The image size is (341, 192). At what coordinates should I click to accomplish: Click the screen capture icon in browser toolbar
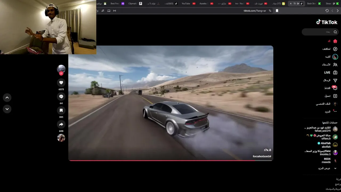tap(109, 11)
